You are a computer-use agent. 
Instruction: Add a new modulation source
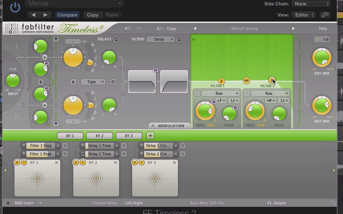click(150, 136)
